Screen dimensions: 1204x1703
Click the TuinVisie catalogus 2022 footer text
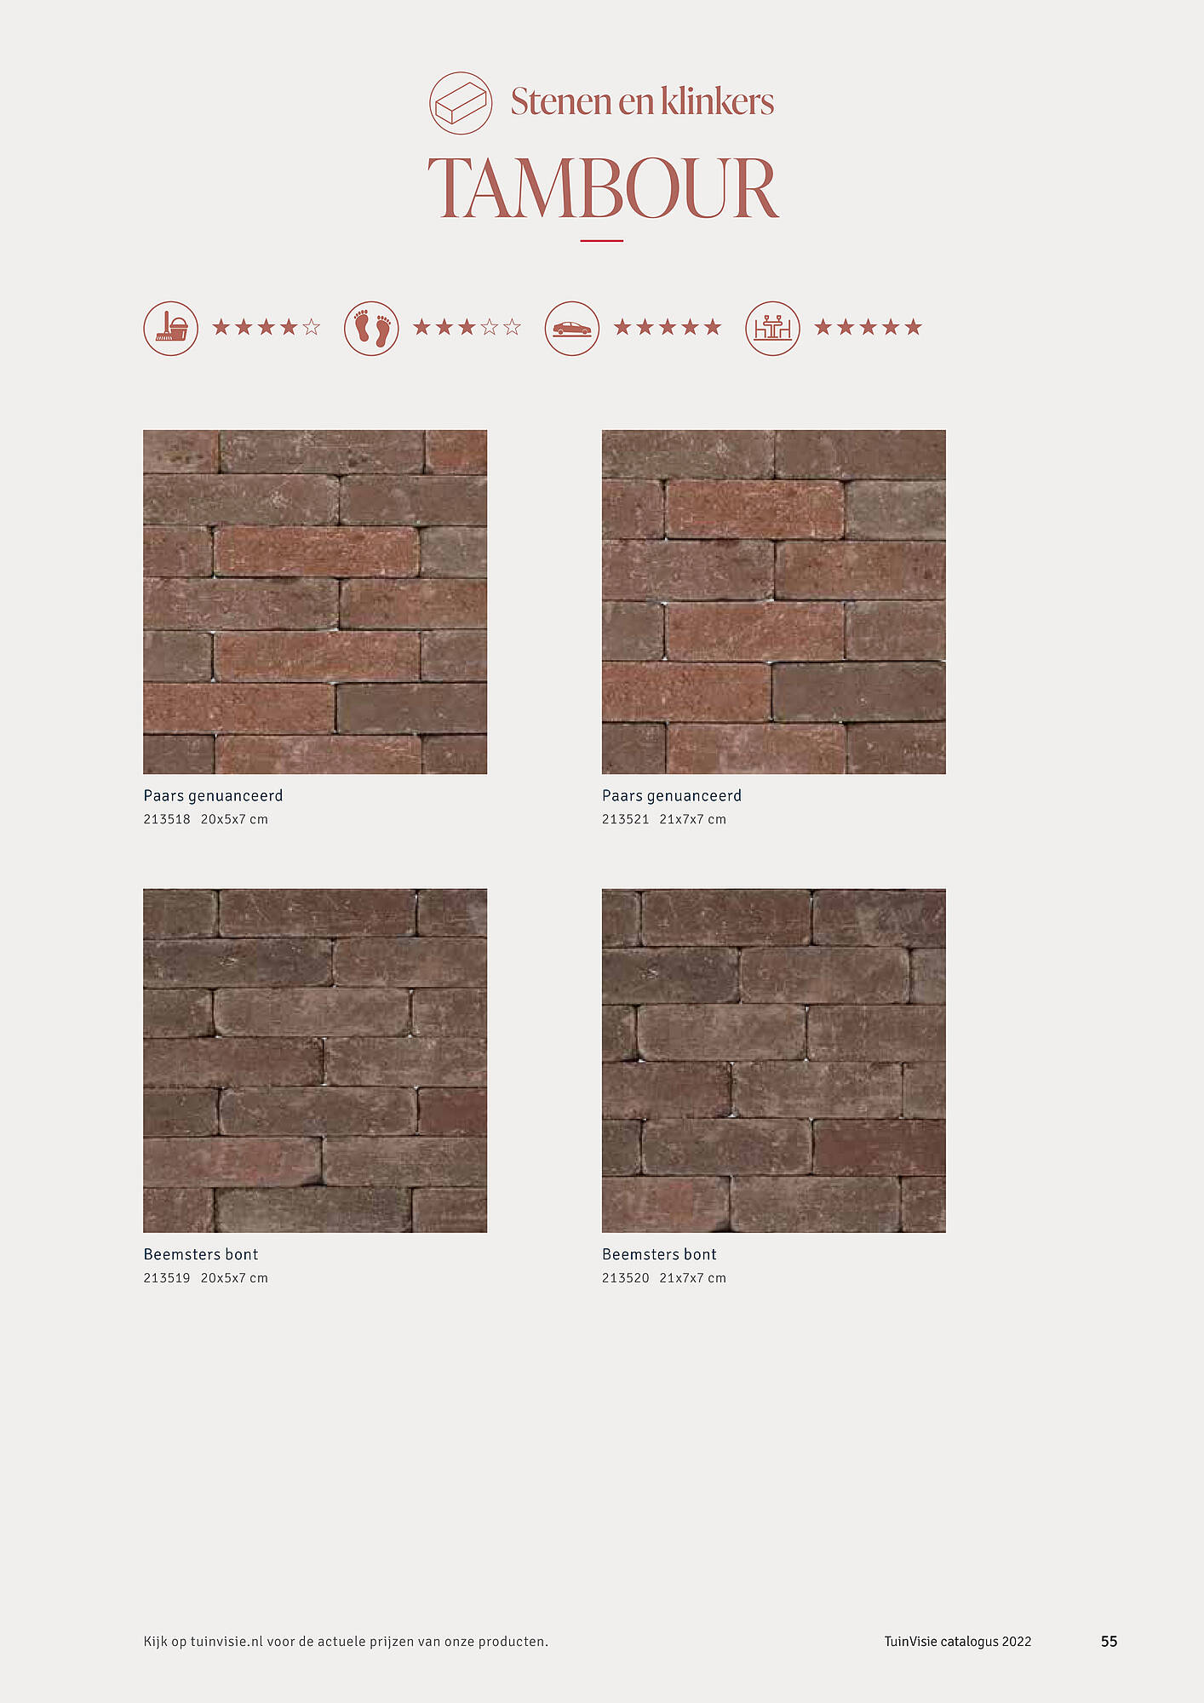pyautogui.click(x=958, y=1642)
